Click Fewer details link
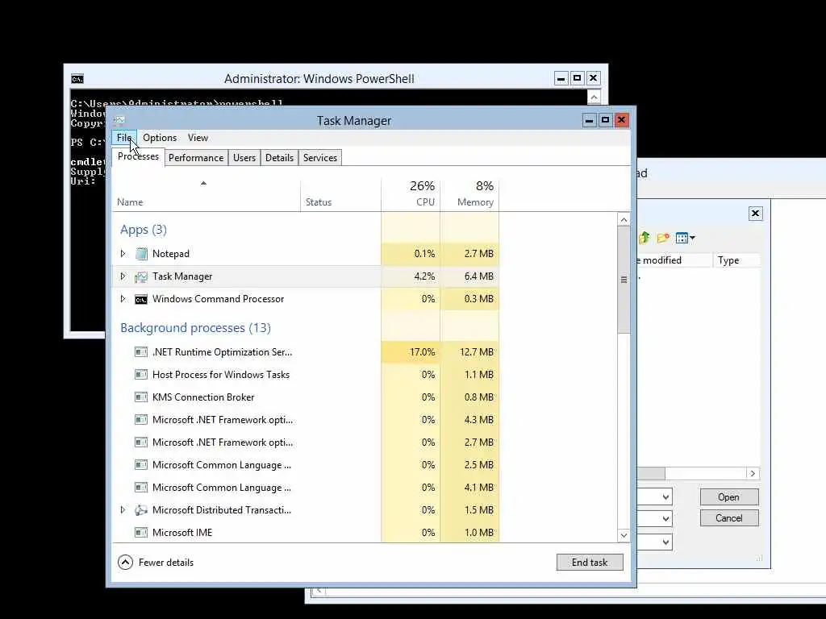 point(166,563)
